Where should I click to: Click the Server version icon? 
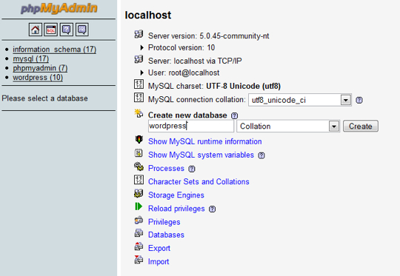139,34
